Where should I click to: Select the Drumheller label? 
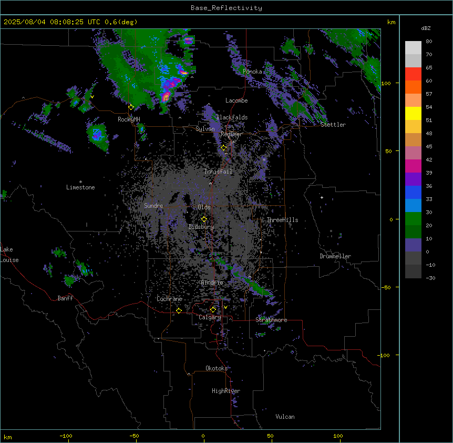tap(335, 256)
